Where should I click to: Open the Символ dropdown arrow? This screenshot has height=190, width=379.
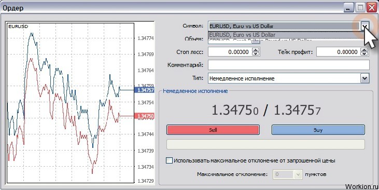(x=364, y=26)
